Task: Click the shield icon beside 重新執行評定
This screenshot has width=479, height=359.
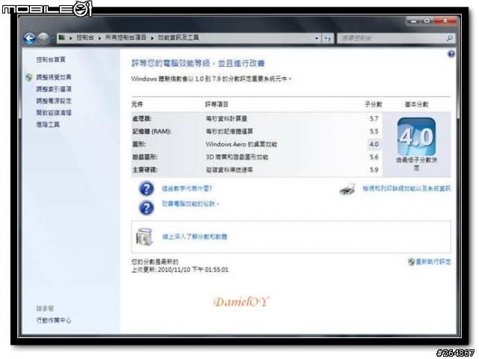Action: tap(411, 262)
